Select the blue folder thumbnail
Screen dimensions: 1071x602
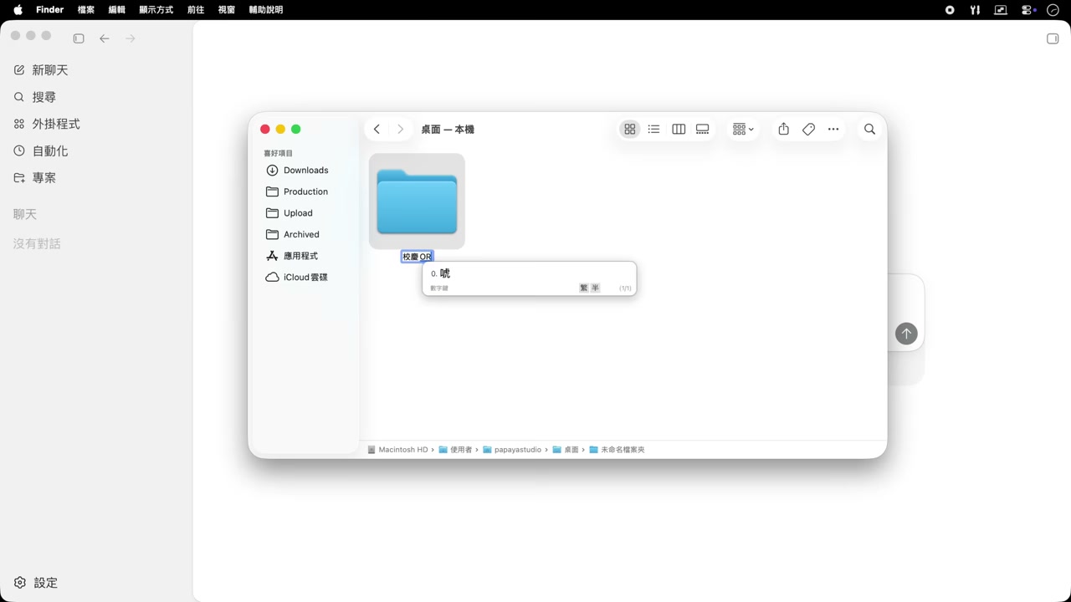point(417,201)
